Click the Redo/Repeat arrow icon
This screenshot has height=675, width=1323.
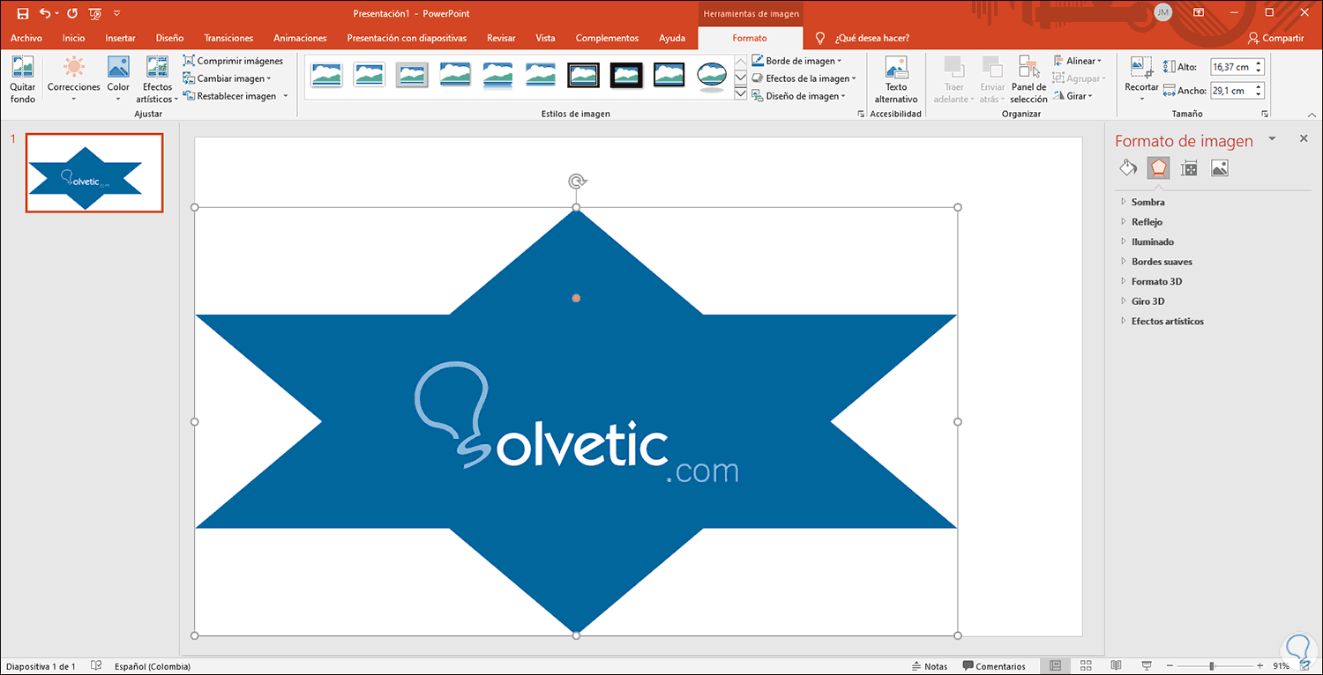72,13
